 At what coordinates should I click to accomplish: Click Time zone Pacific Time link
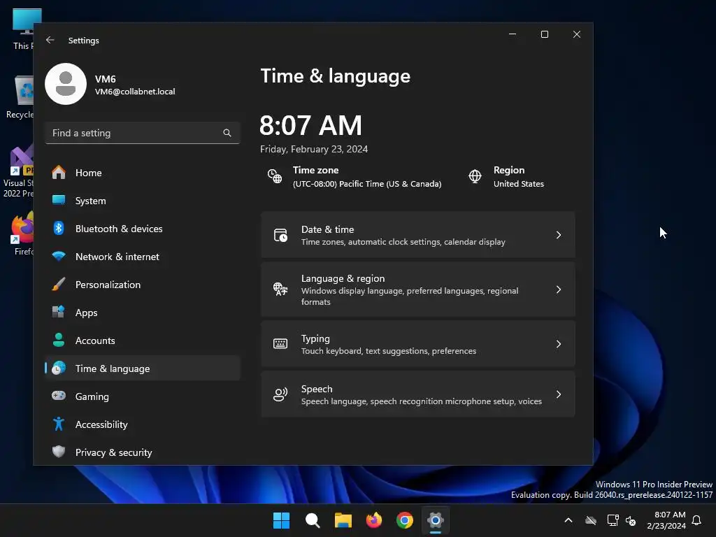click(367, 184)
